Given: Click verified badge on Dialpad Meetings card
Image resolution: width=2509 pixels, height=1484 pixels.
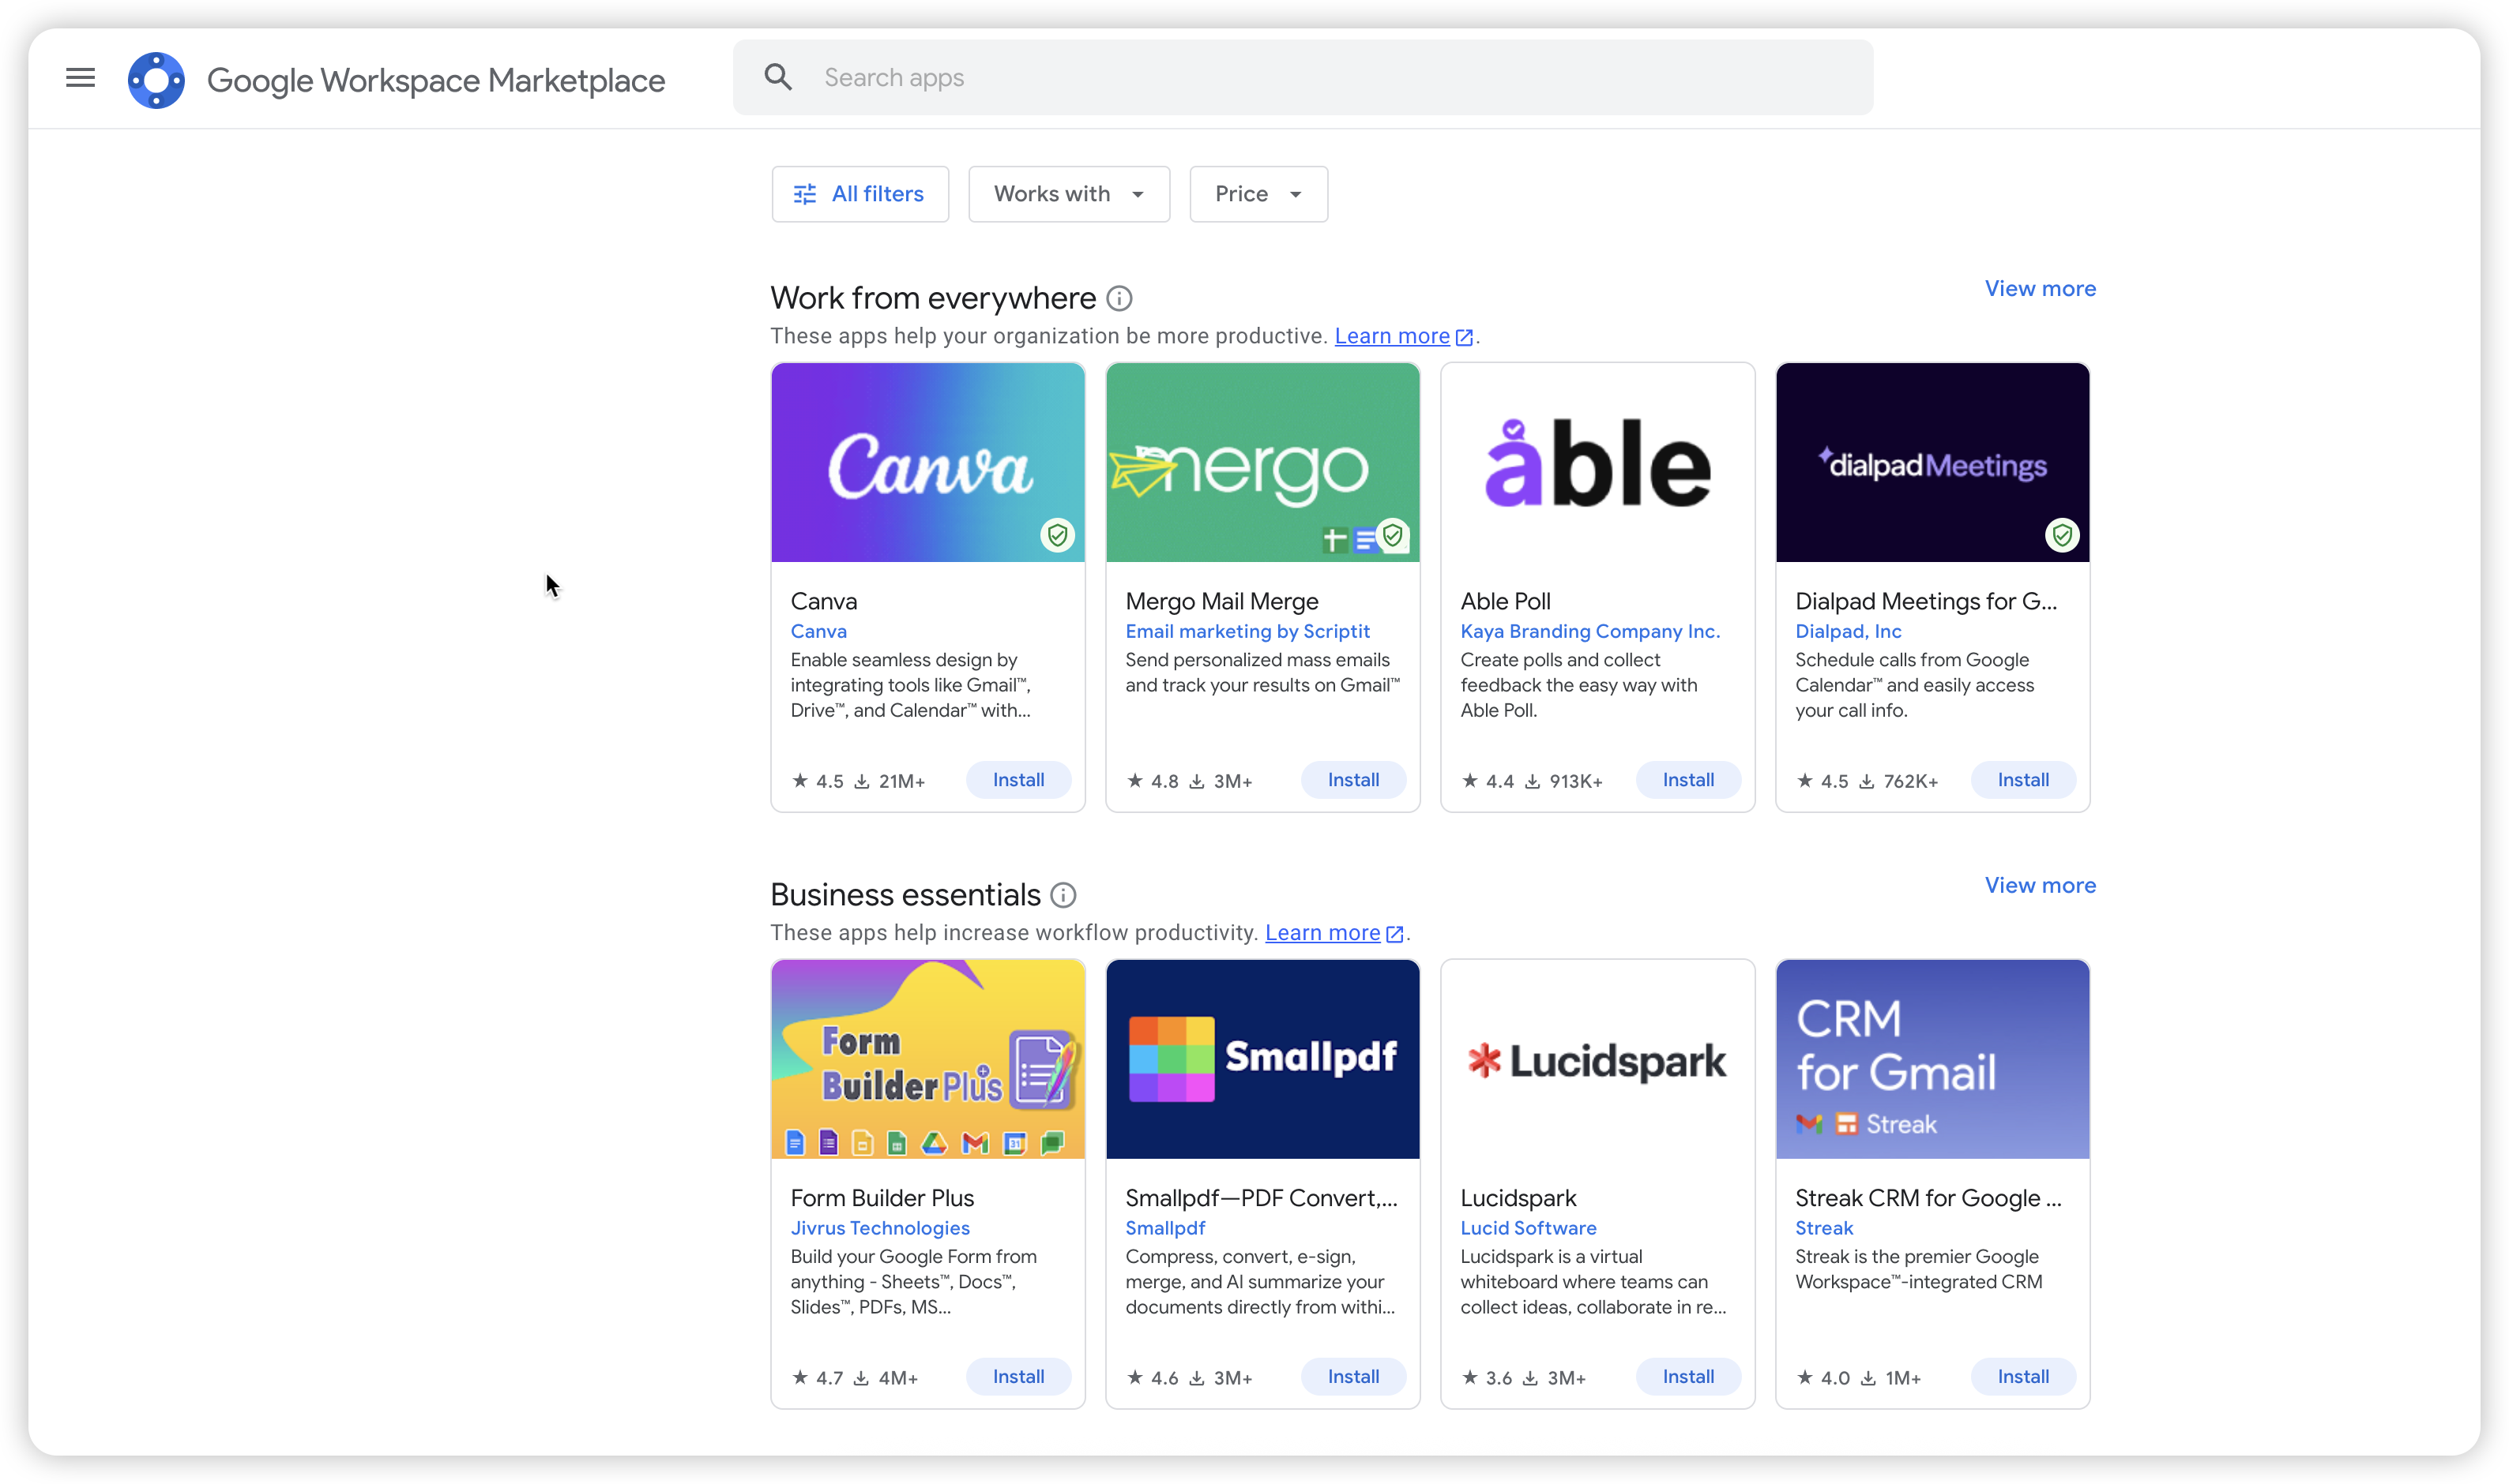Looking at the screenshot, I should pyautogui.click(x=2062, y=536).
